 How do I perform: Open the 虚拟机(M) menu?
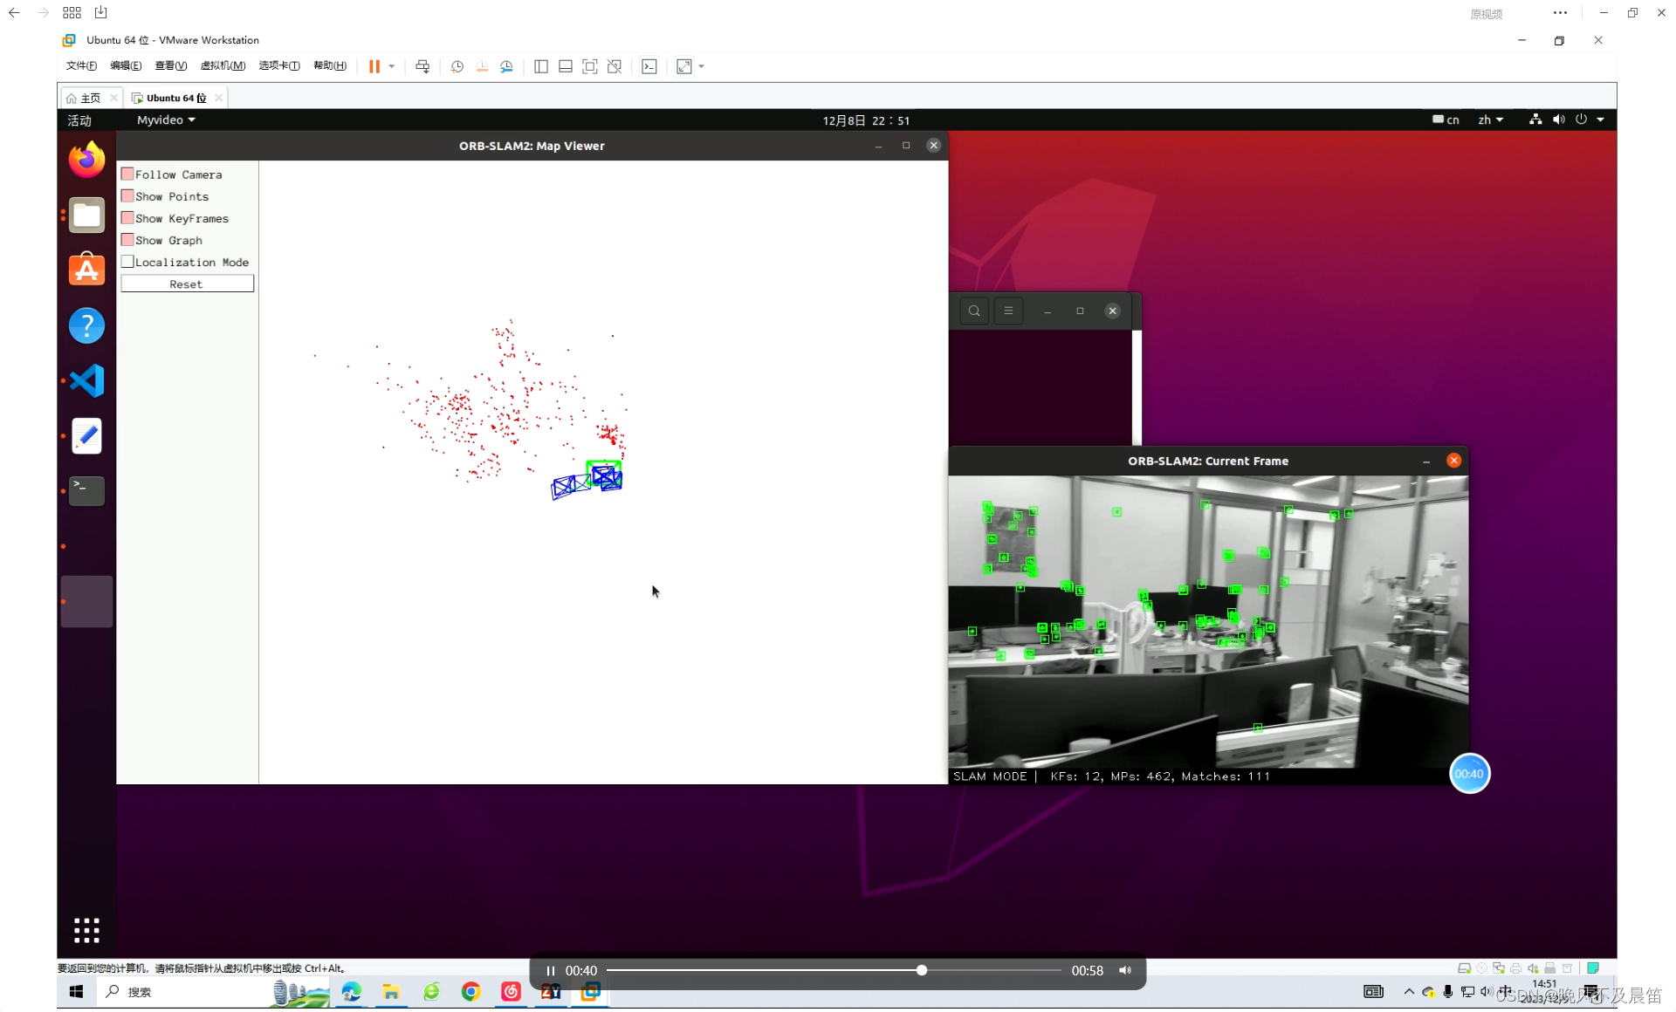[x=223, y=65]
